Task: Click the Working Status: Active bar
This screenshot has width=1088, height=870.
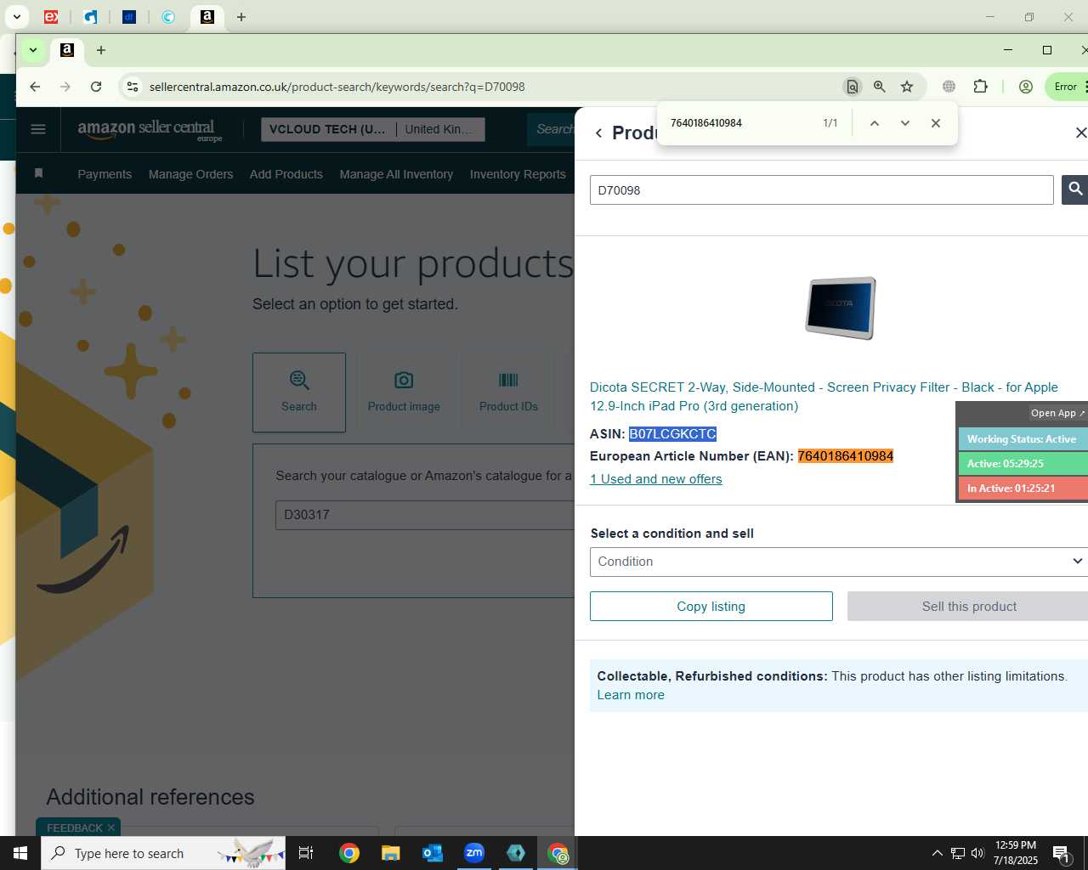Action: pyautogui.click(x=1023, y=439)
